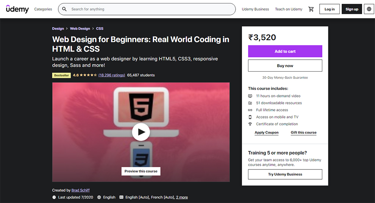
Task: Expand the 2 more subtitles link
Action: (182, 197)
